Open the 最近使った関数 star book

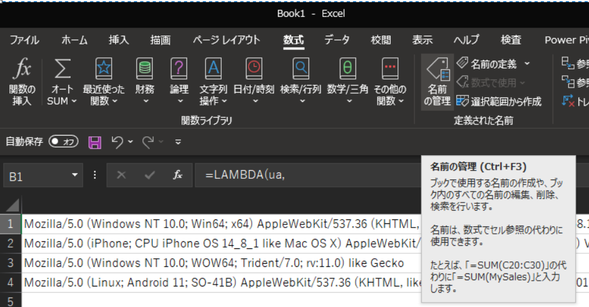point(104,69)
